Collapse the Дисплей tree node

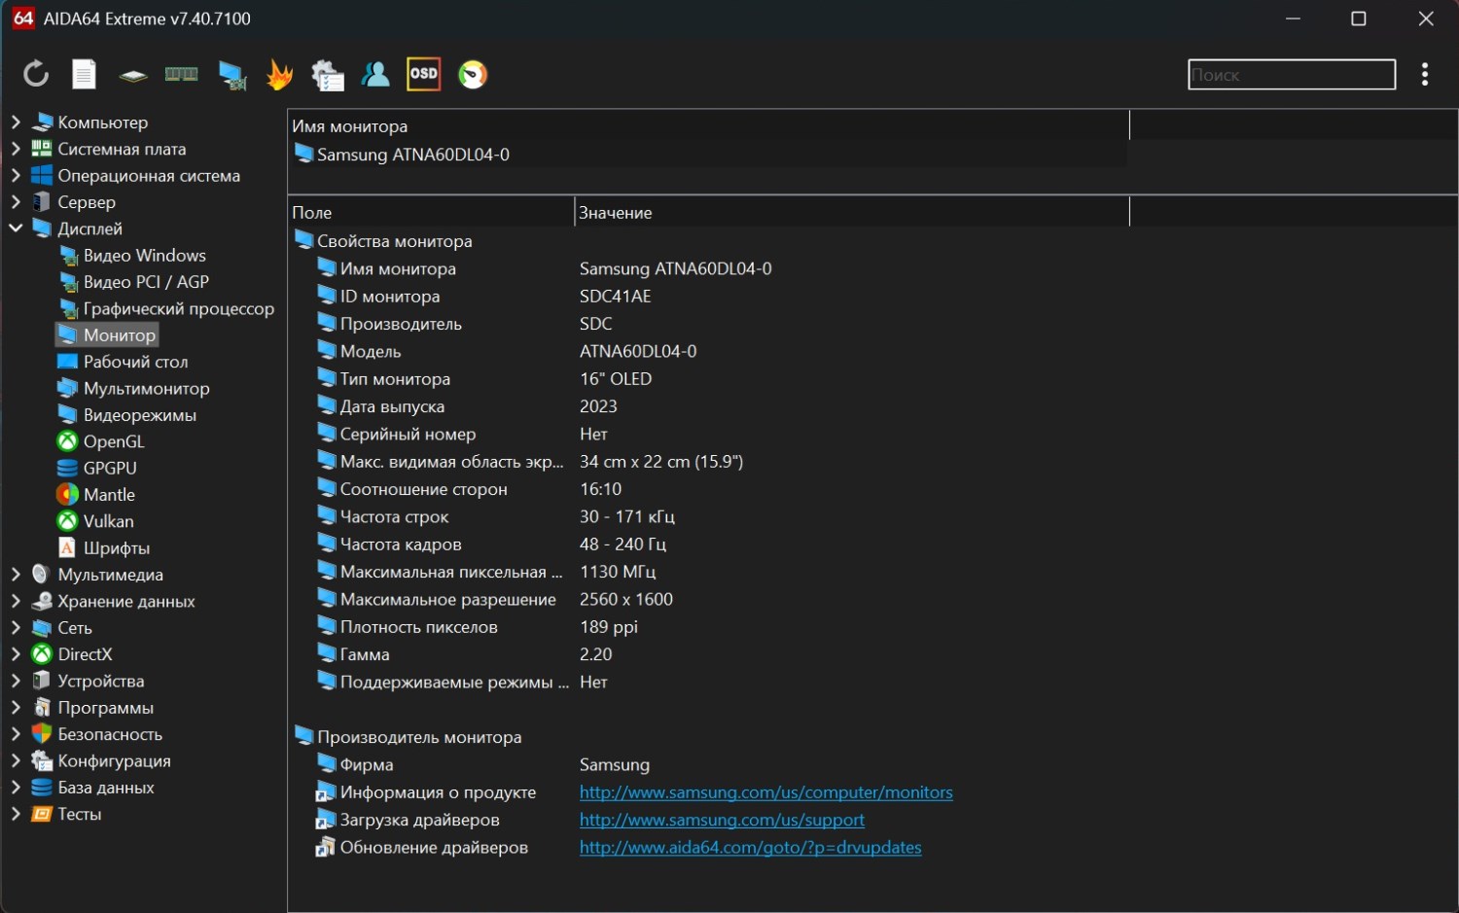click(16, 228)
